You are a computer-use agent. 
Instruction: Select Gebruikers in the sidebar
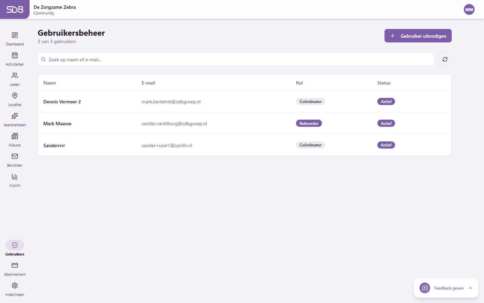15,245
